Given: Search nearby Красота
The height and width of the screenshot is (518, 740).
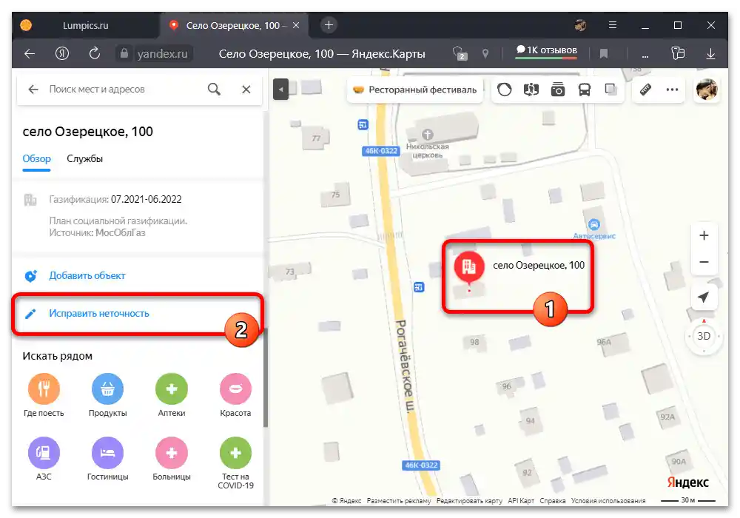Looking at the screenshot, I should point(235,395).
